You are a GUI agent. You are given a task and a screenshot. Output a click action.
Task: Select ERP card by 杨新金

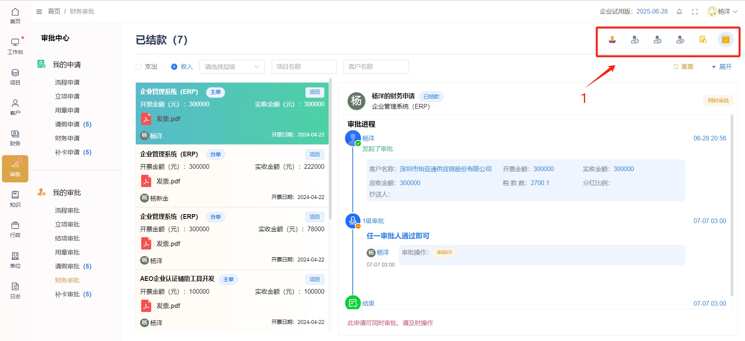pyautogui.click(x=232, y=176)
